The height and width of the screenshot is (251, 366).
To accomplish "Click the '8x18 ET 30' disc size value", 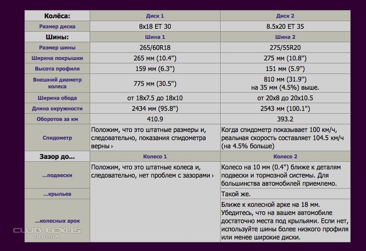I will (x=155, y=26).
